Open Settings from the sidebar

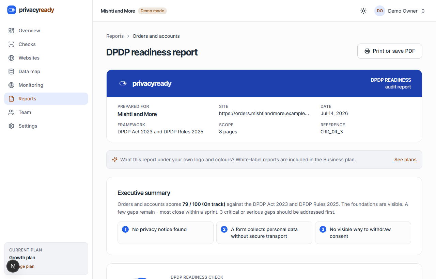46,126
